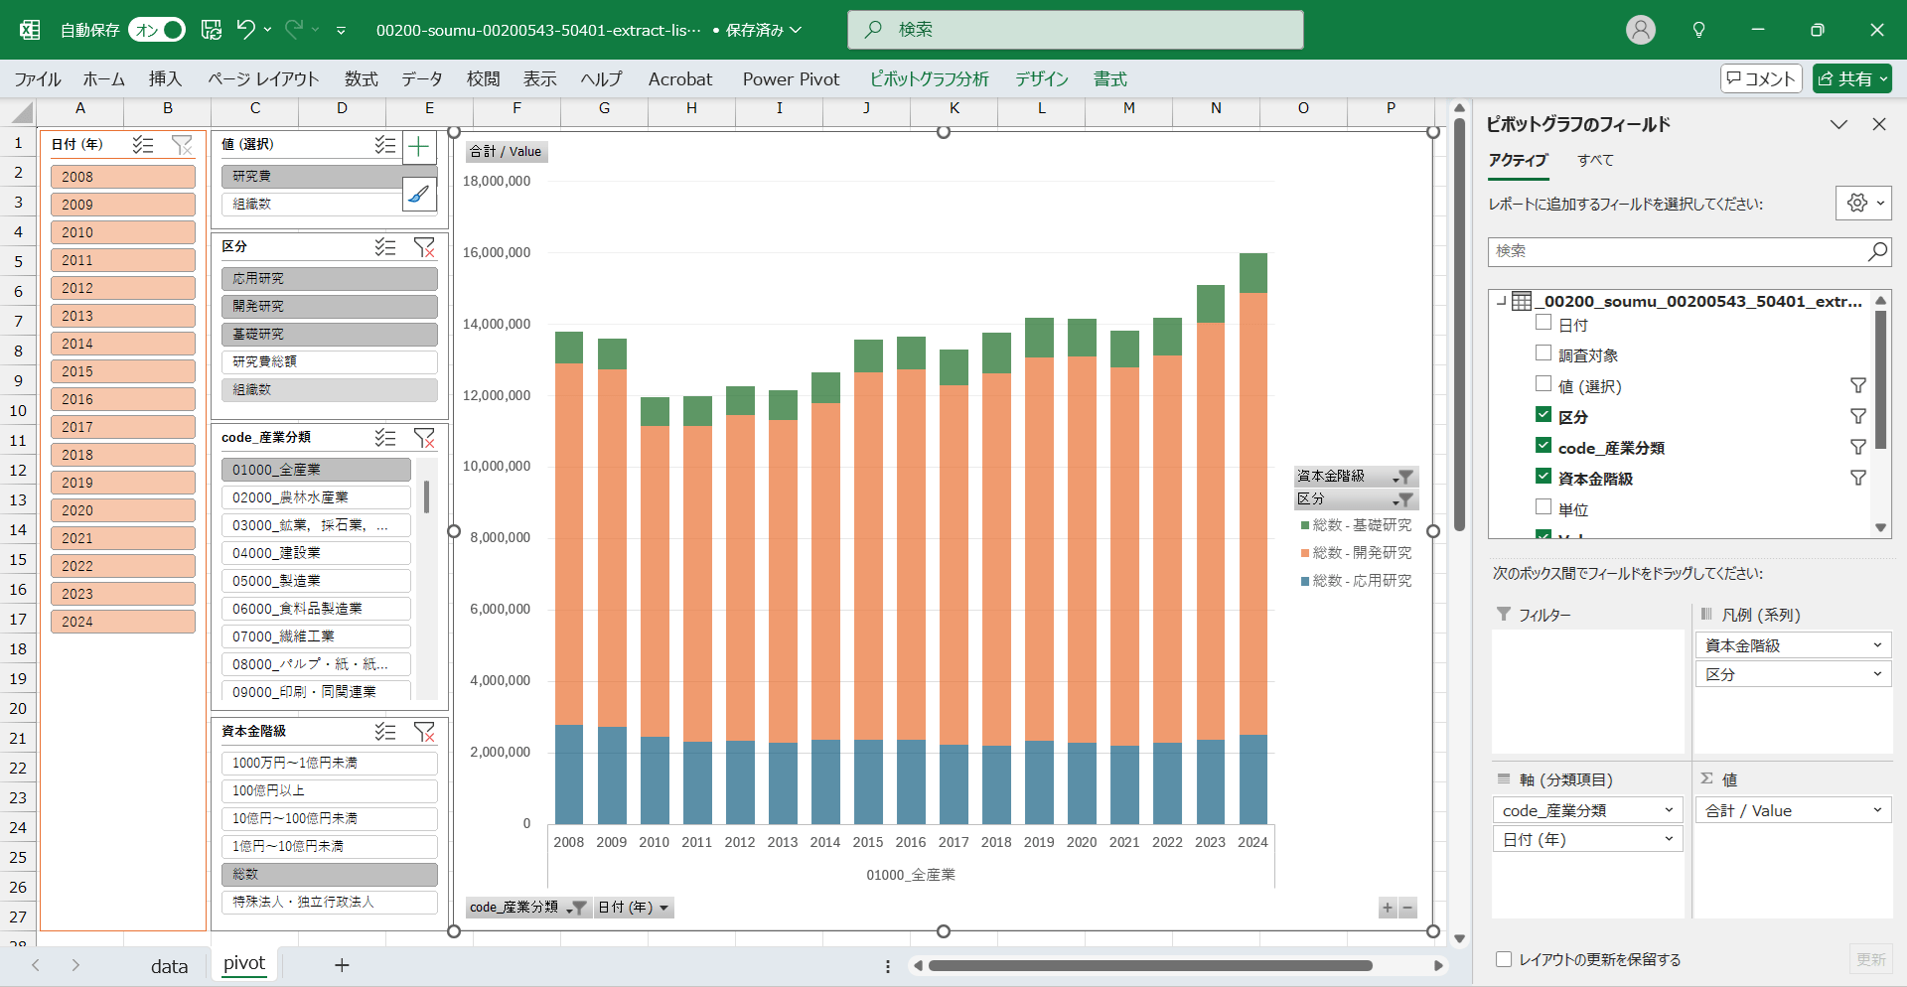Image resolution: width=1907 pixels, height=987 pixels.
Task: Click the 共有 share button
Action: (x=1851, y=79)
